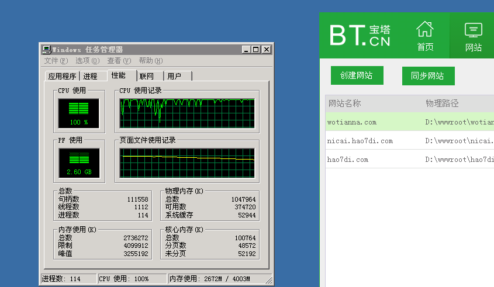
Task: Click the 未分页 value 52192
Action: pos(247,254)
